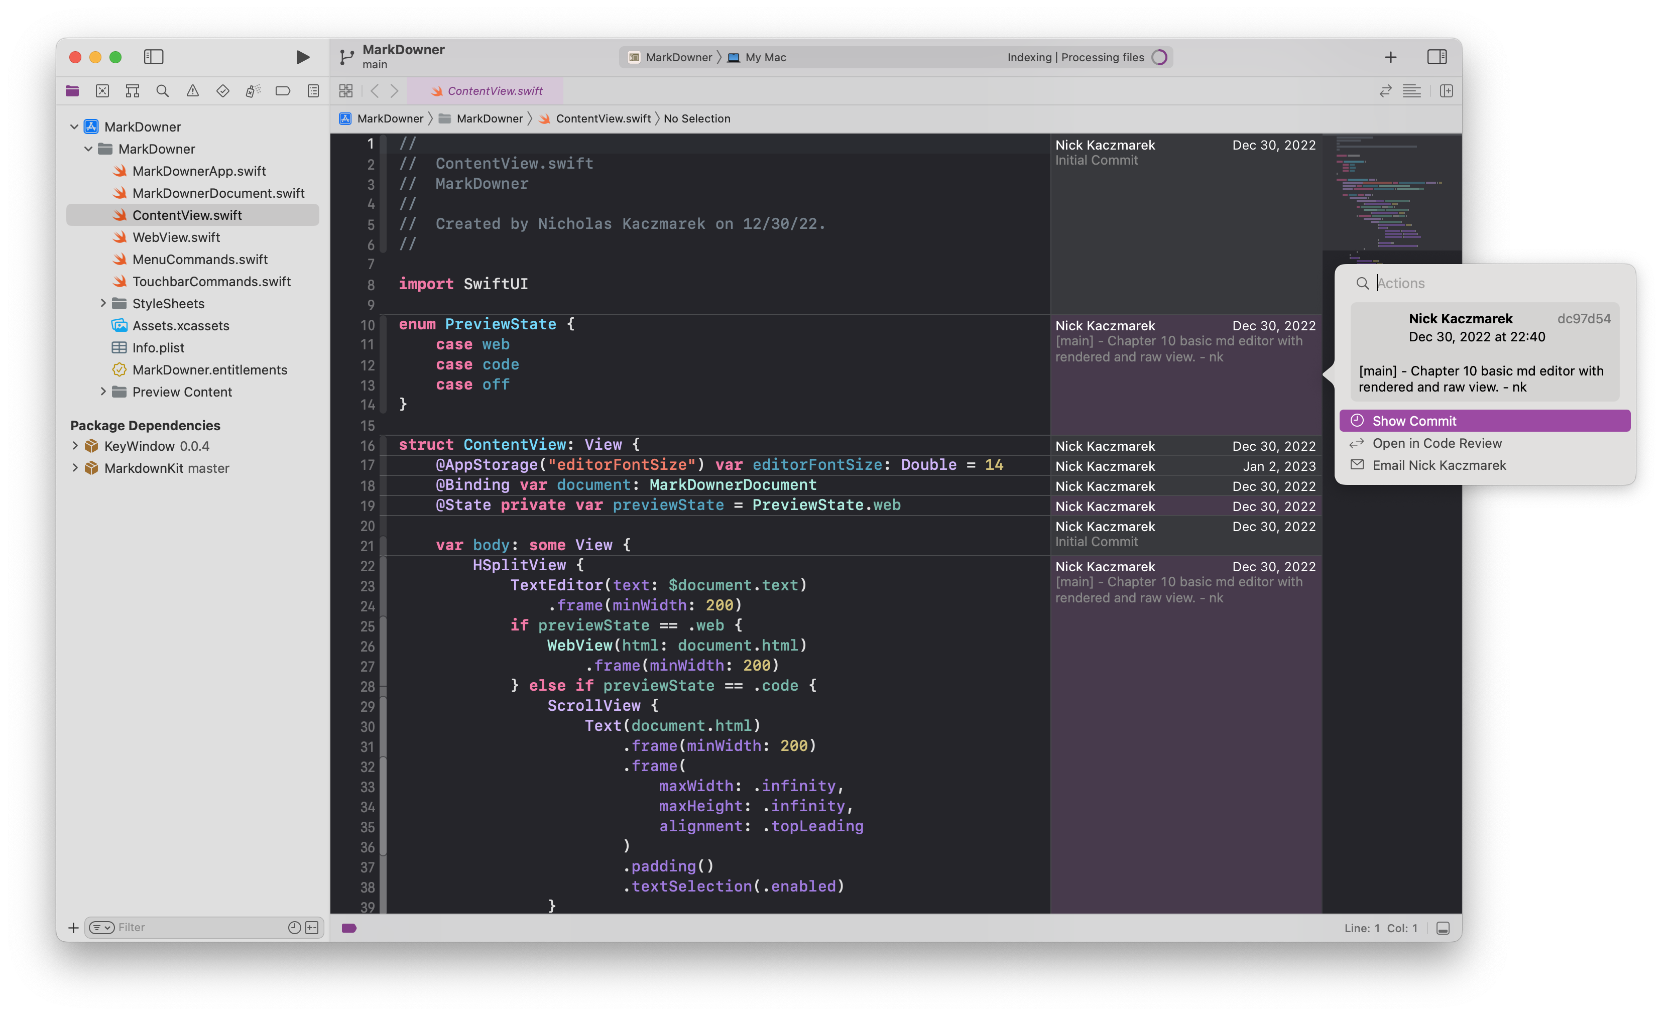Add an editor on the right
1672x1016 pixels.
(1446, 91)
